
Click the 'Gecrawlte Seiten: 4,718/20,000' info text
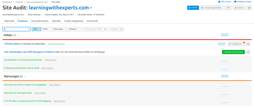point(91,15)
